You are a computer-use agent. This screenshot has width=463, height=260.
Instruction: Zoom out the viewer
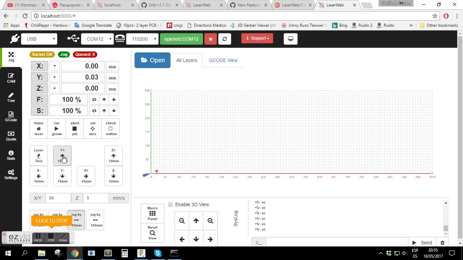182,221
